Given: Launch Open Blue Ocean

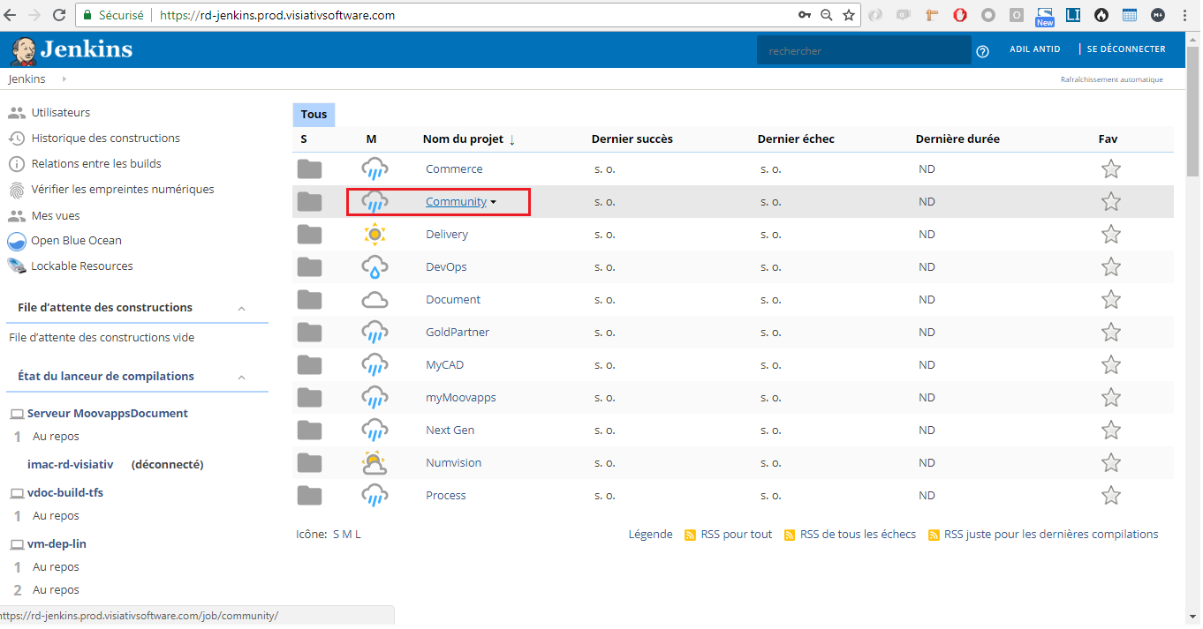Looking at the screenshot, I should point(77,241).
